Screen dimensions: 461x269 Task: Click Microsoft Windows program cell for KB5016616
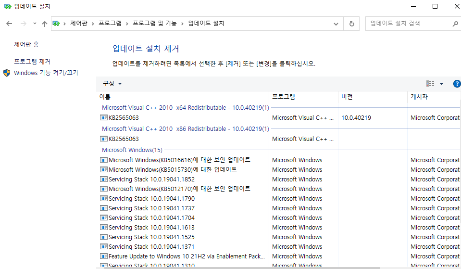(297, 160)
